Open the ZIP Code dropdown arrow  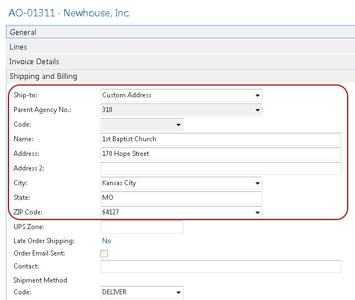click(x=257, y=213)
